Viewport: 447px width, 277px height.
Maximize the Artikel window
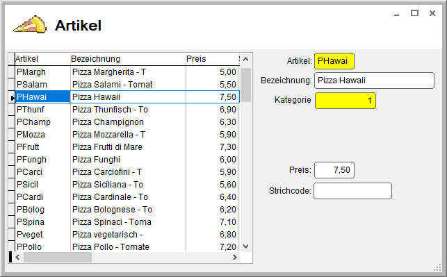pos(414,13)
